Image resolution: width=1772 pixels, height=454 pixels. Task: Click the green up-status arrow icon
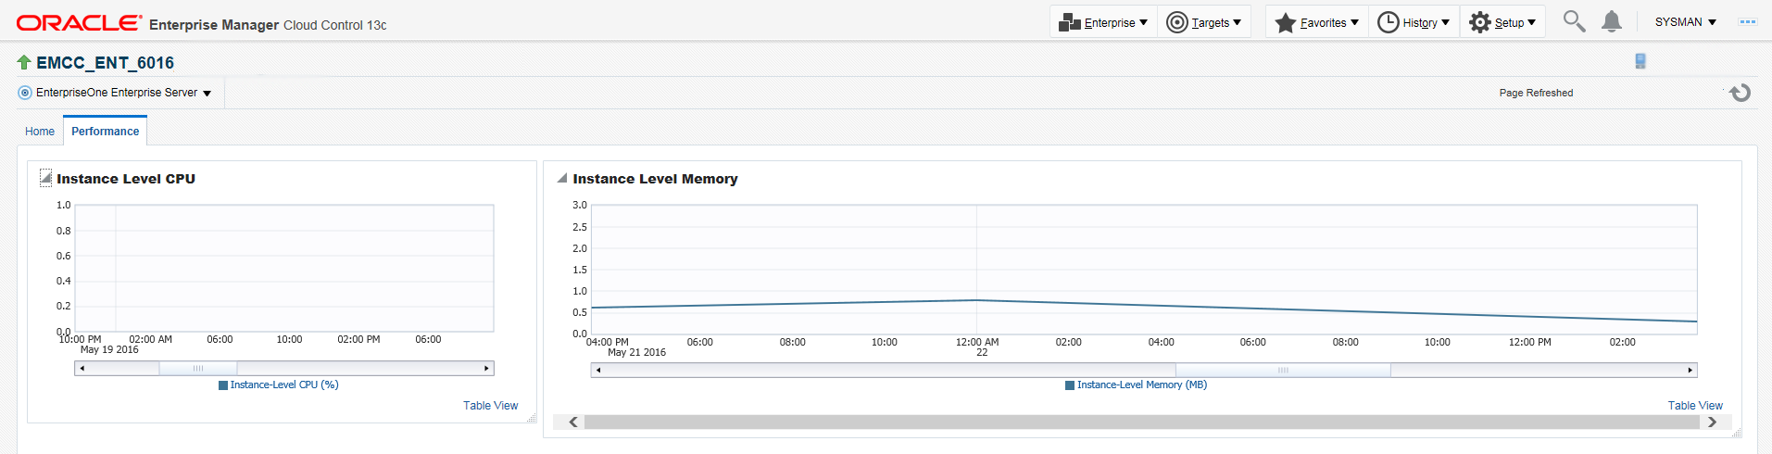24,62
